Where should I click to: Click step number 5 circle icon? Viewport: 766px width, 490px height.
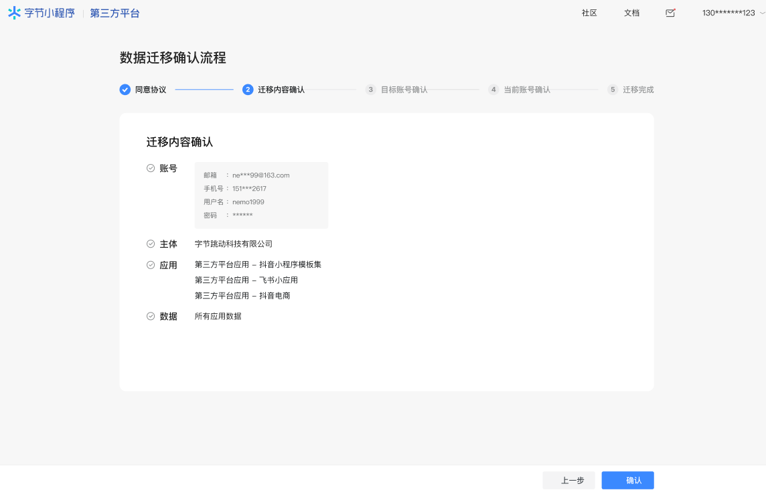click(x=613, y=90)
